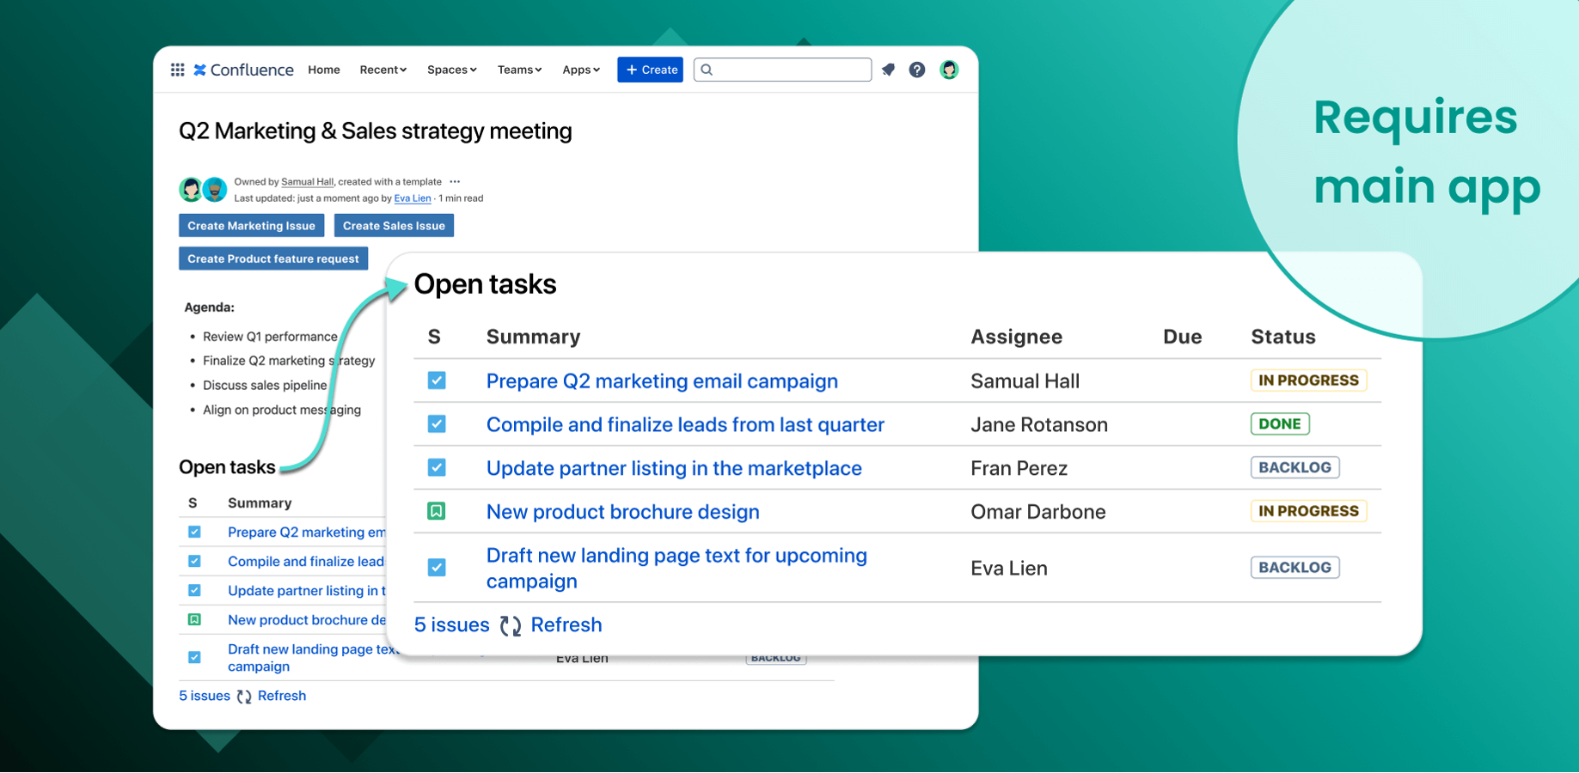
Task: Click small task icon beside Prepare Q2 marketing
Action: 194,532
